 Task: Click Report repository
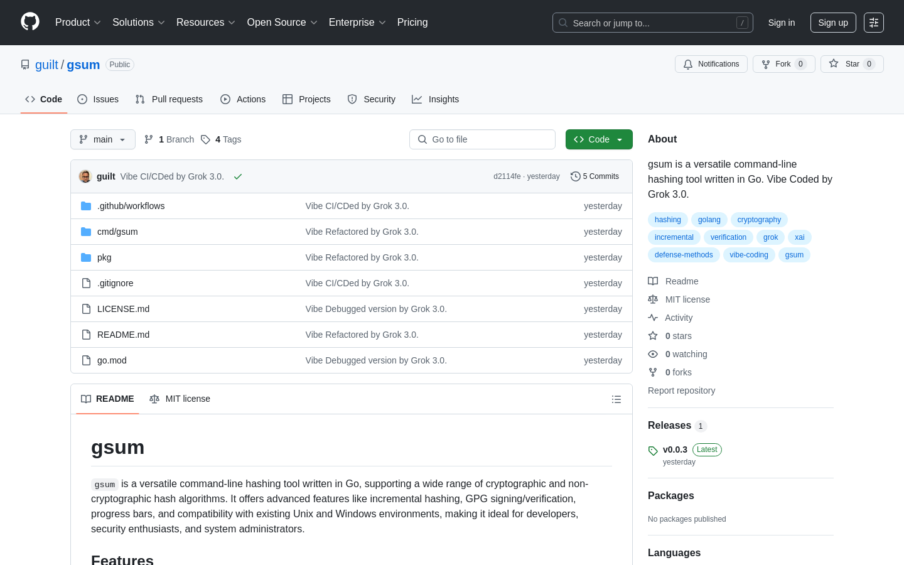click(x=681, y=390)
